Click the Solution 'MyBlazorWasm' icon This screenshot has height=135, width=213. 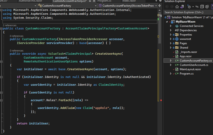click(168, 17)
